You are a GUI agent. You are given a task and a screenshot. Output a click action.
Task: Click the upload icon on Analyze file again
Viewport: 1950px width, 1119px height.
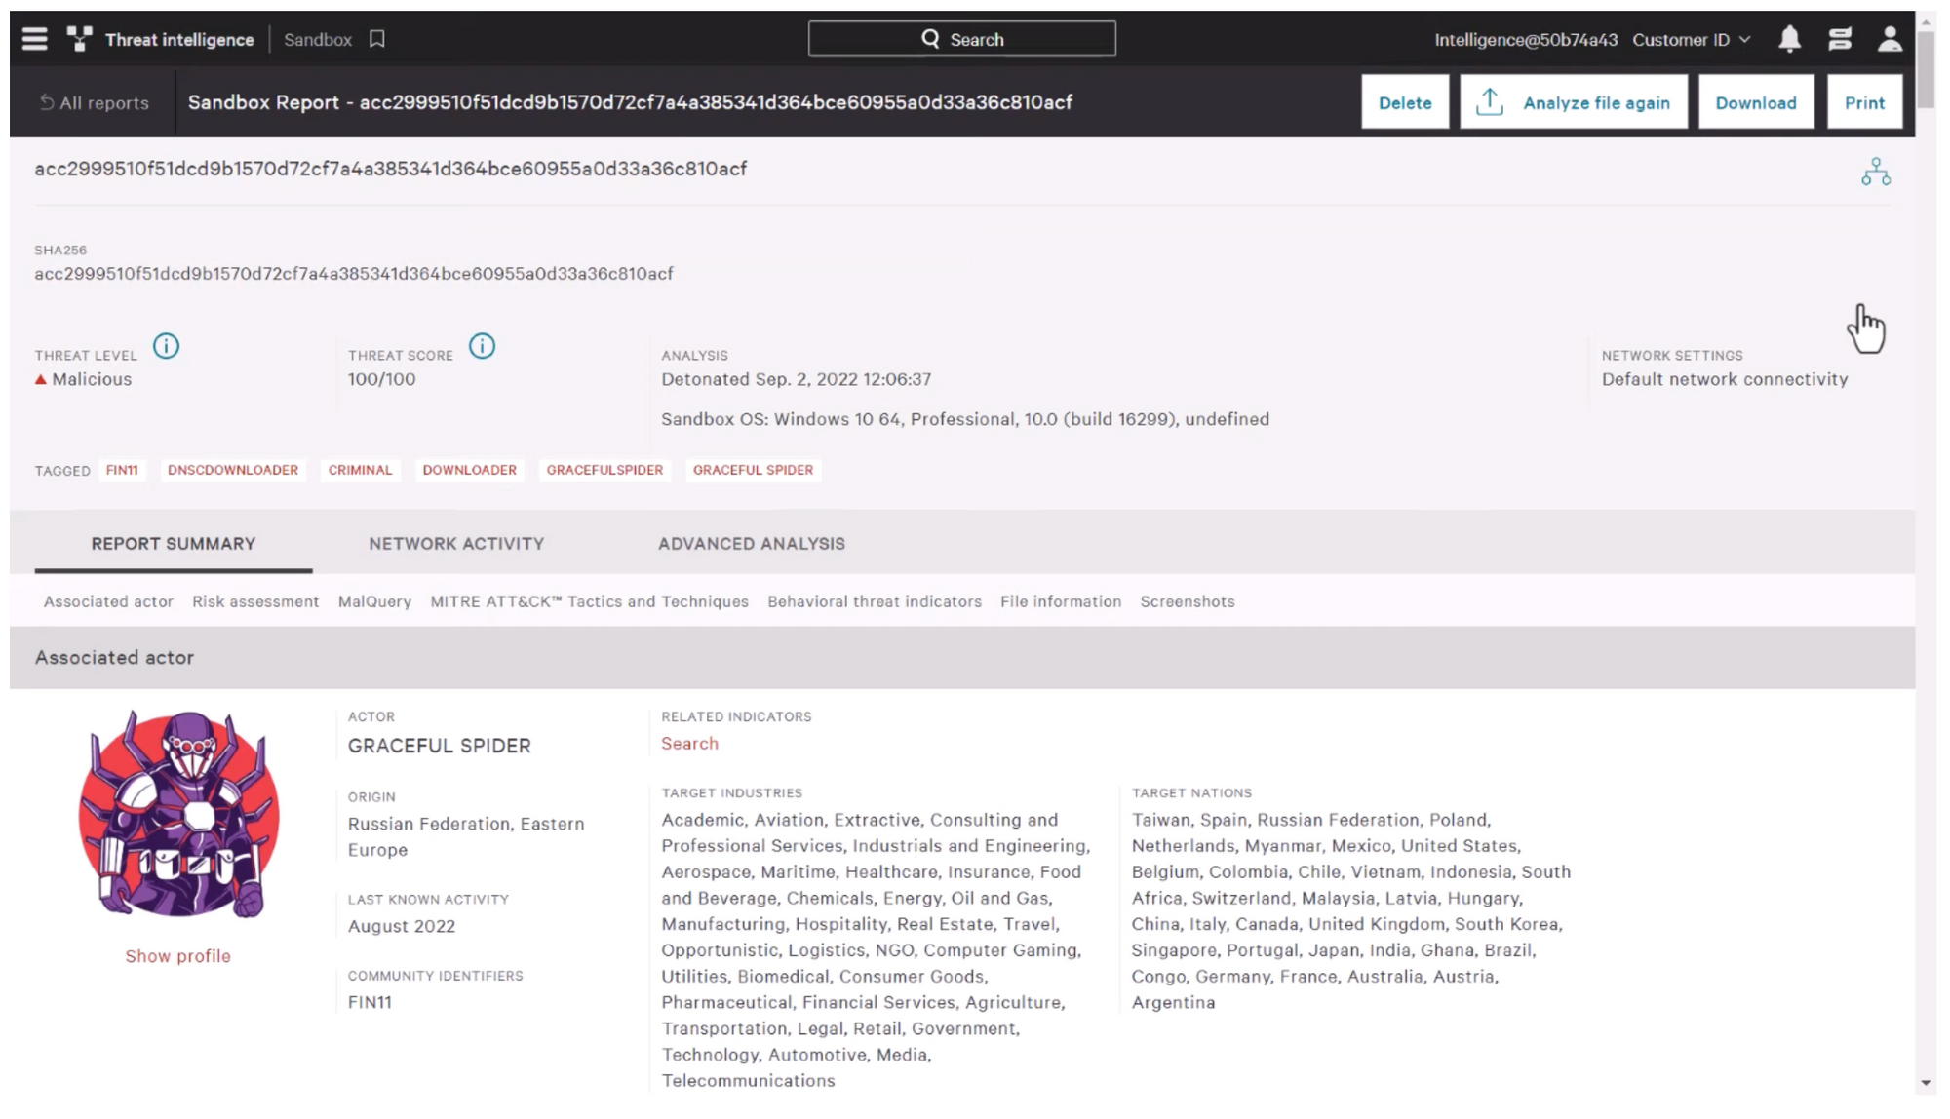click(x=1489, y=102)
